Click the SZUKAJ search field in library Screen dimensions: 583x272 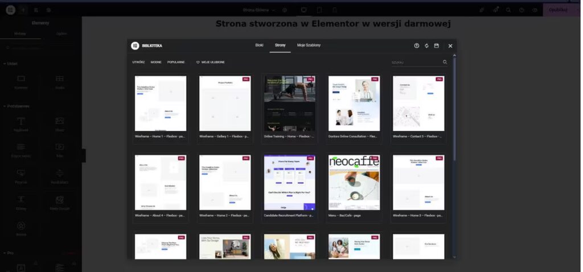[416, 63]
